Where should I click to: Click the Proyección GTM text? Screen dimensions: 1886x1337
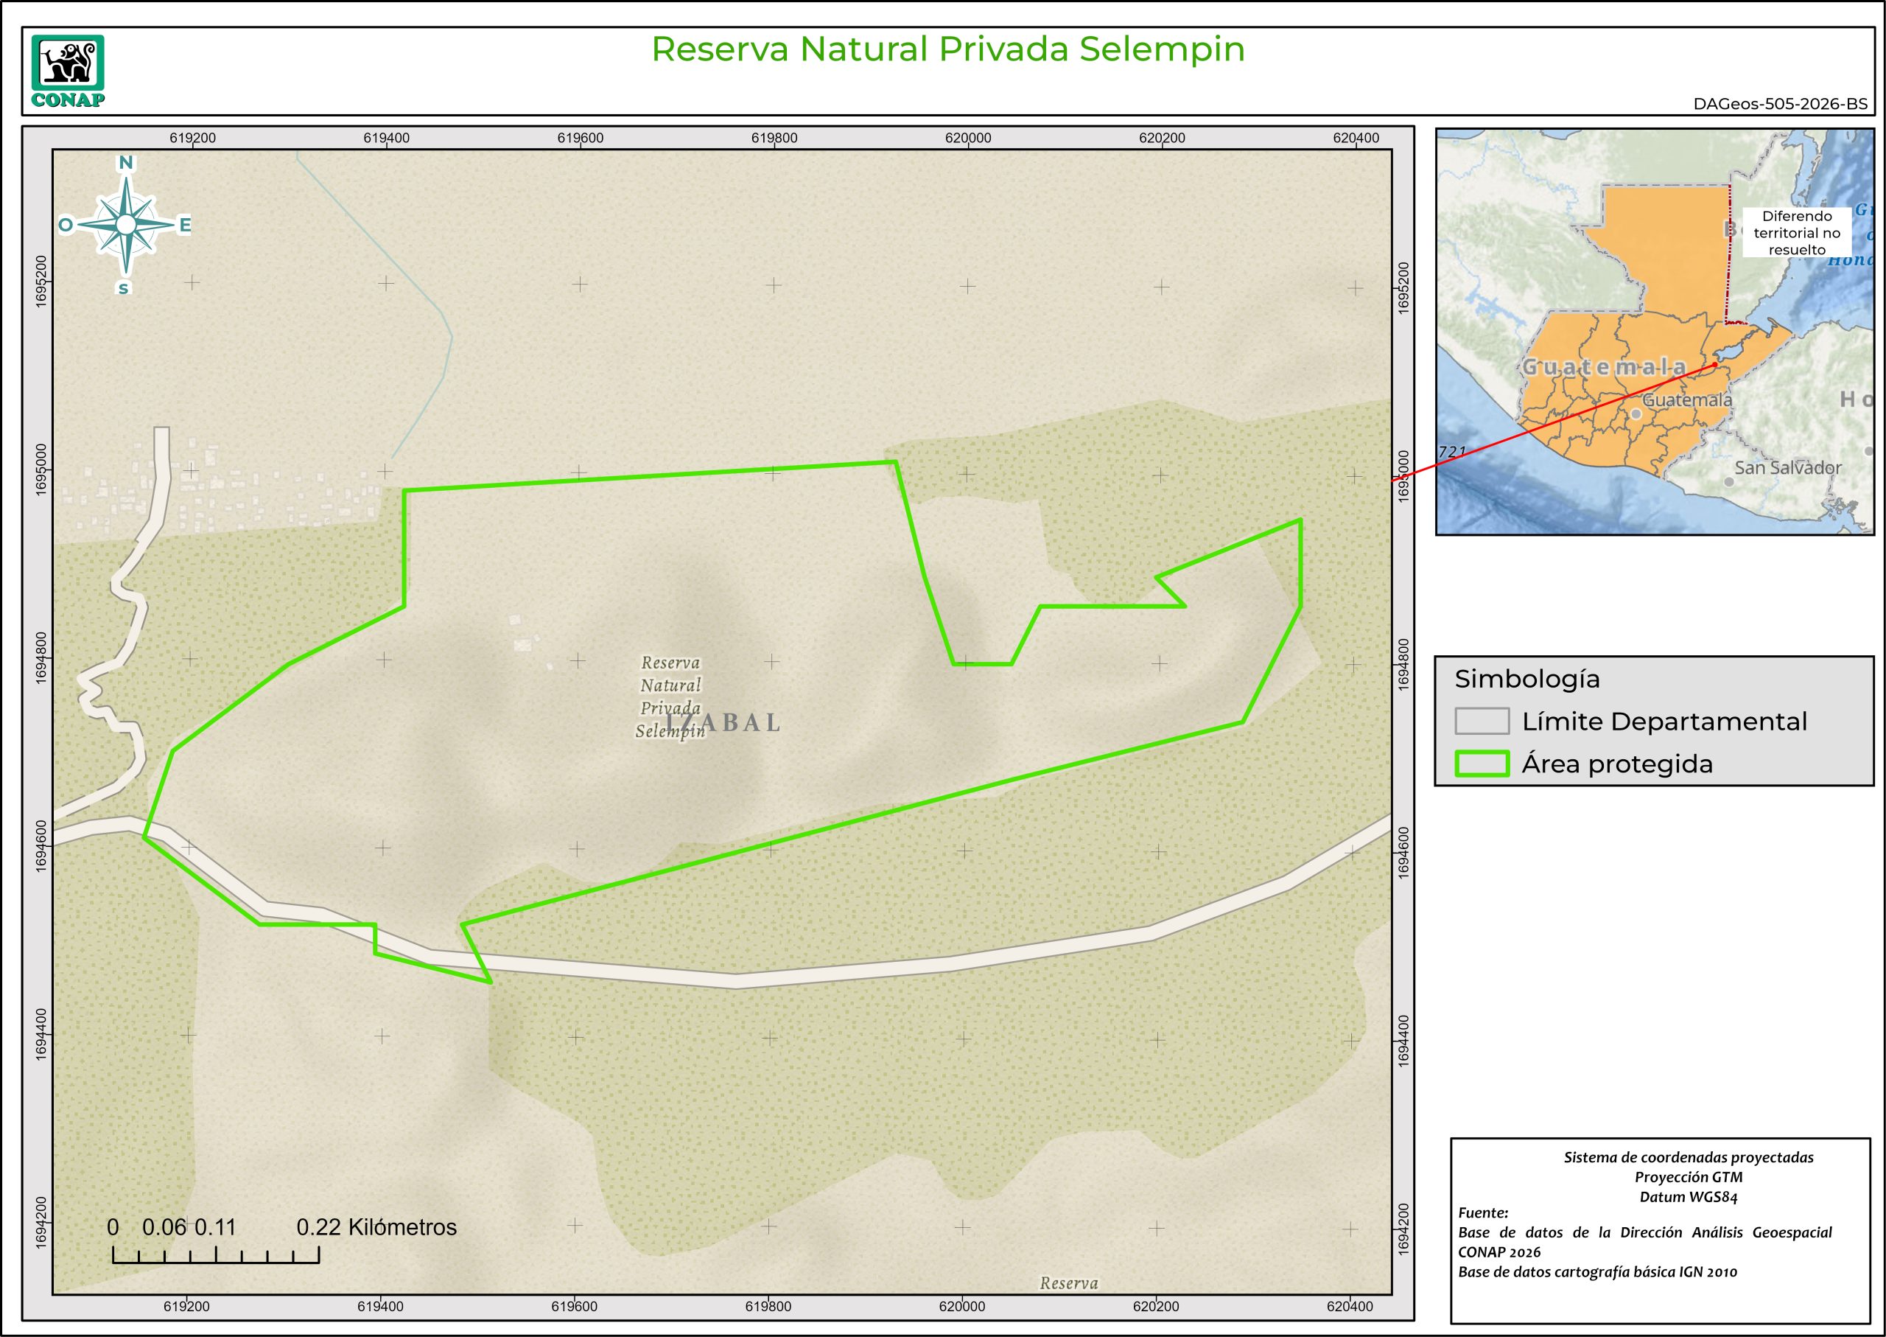[1689, 1177]
